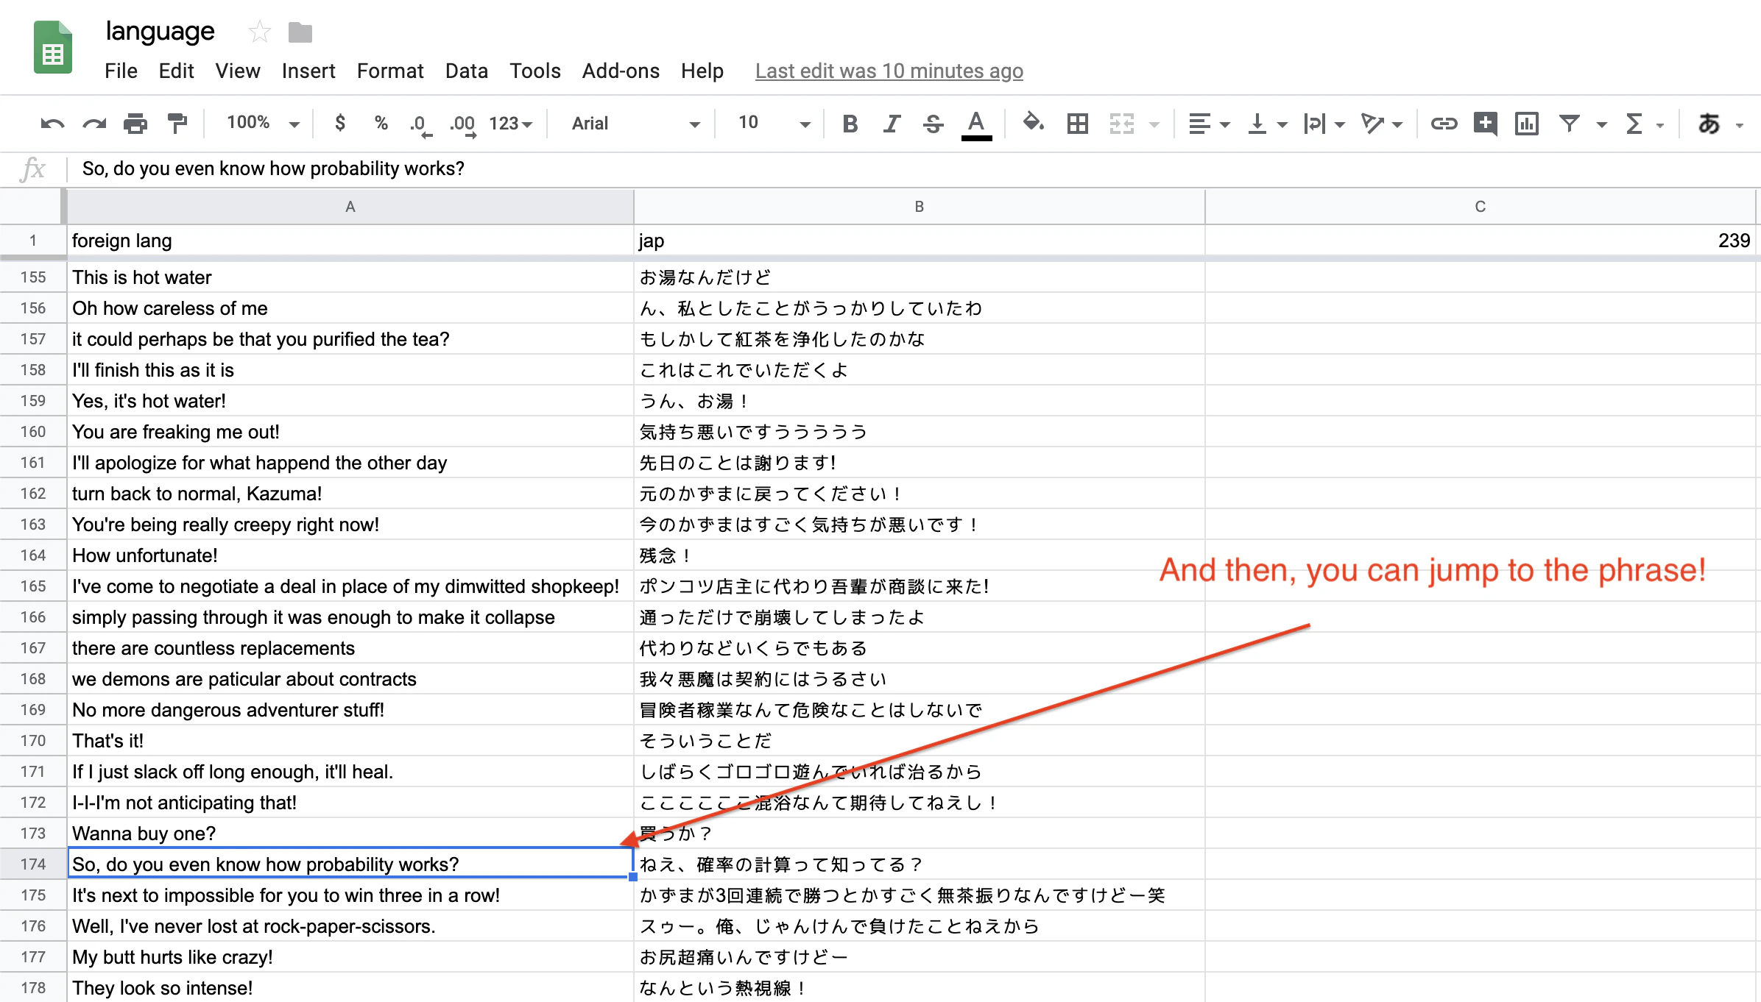Click 'Last edit was 10 minutes ago' link
The width and height of the screenshot is (1761, 1002).
pos(889,71)
